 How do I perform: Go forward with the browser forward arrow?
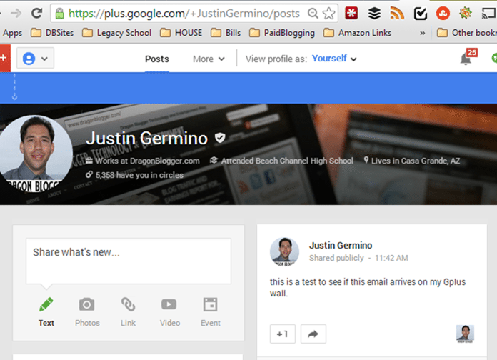pos(16,13)
